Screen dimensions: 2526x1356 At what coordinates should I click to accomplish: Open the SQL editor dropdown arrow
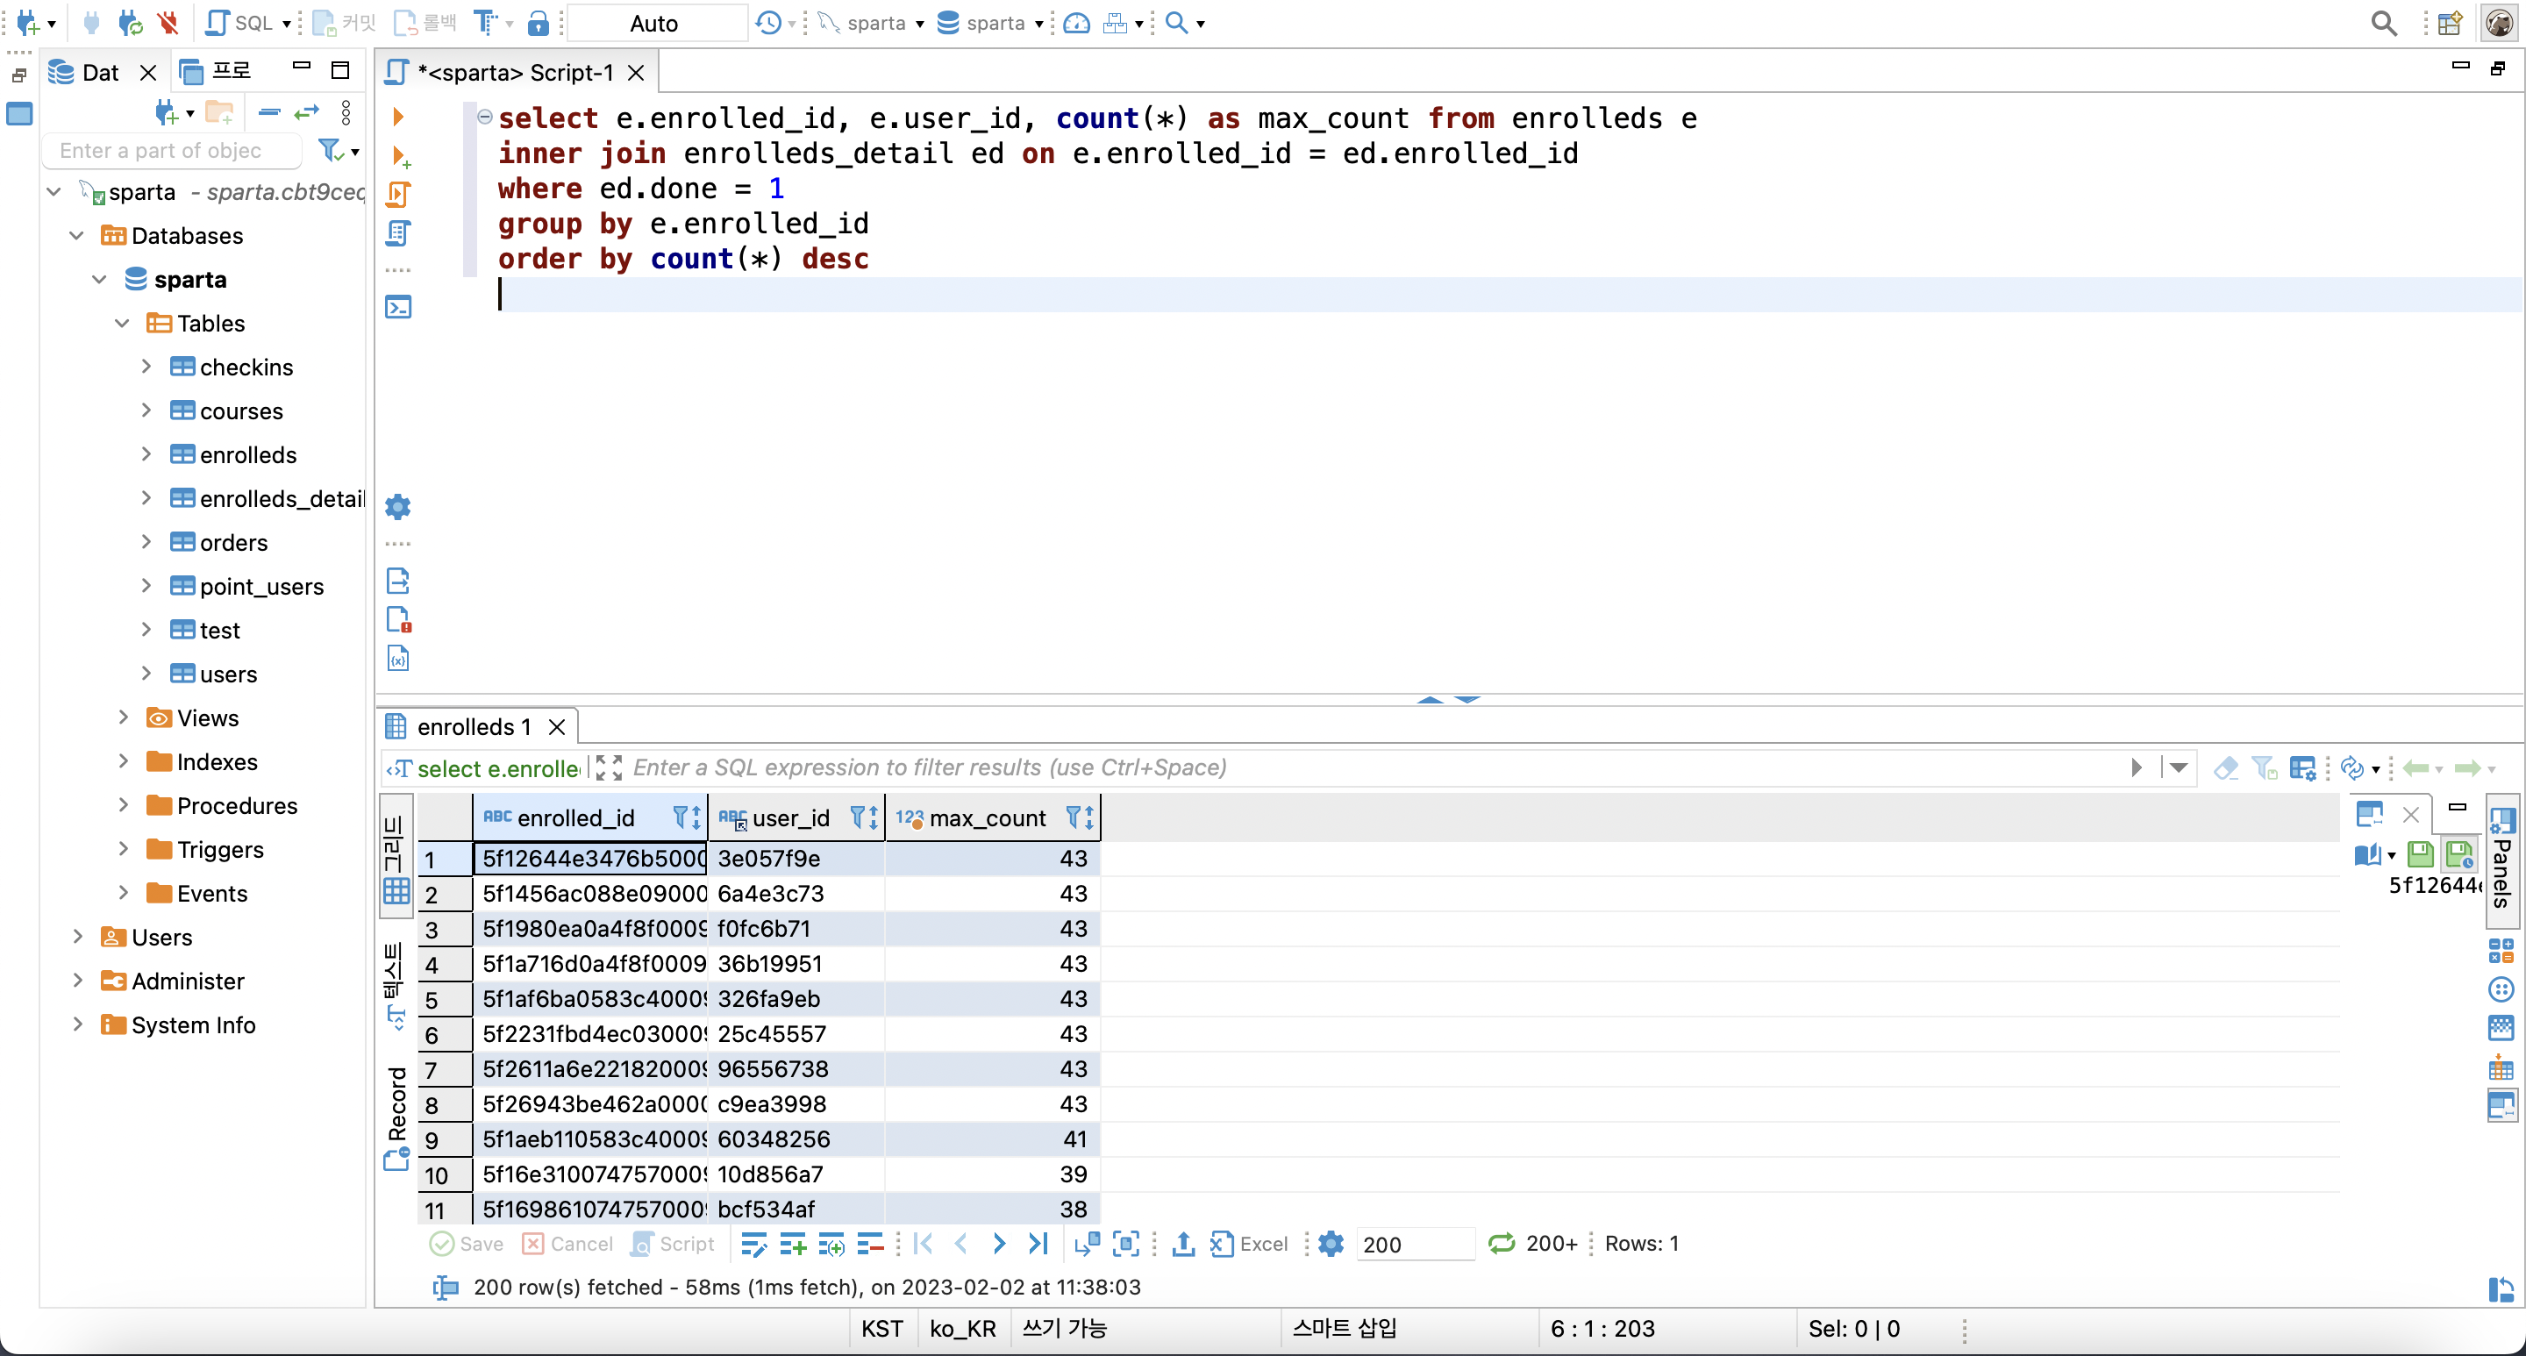tap(286, 24)
